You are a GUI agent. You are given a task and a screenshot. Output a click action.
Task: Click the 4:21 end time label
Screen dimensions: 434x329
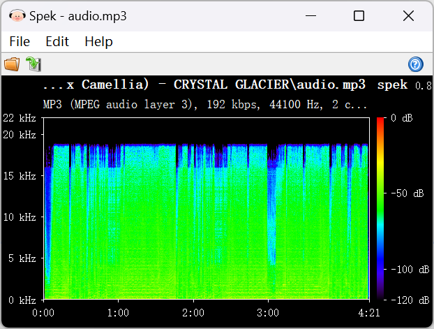coord(368,312)
